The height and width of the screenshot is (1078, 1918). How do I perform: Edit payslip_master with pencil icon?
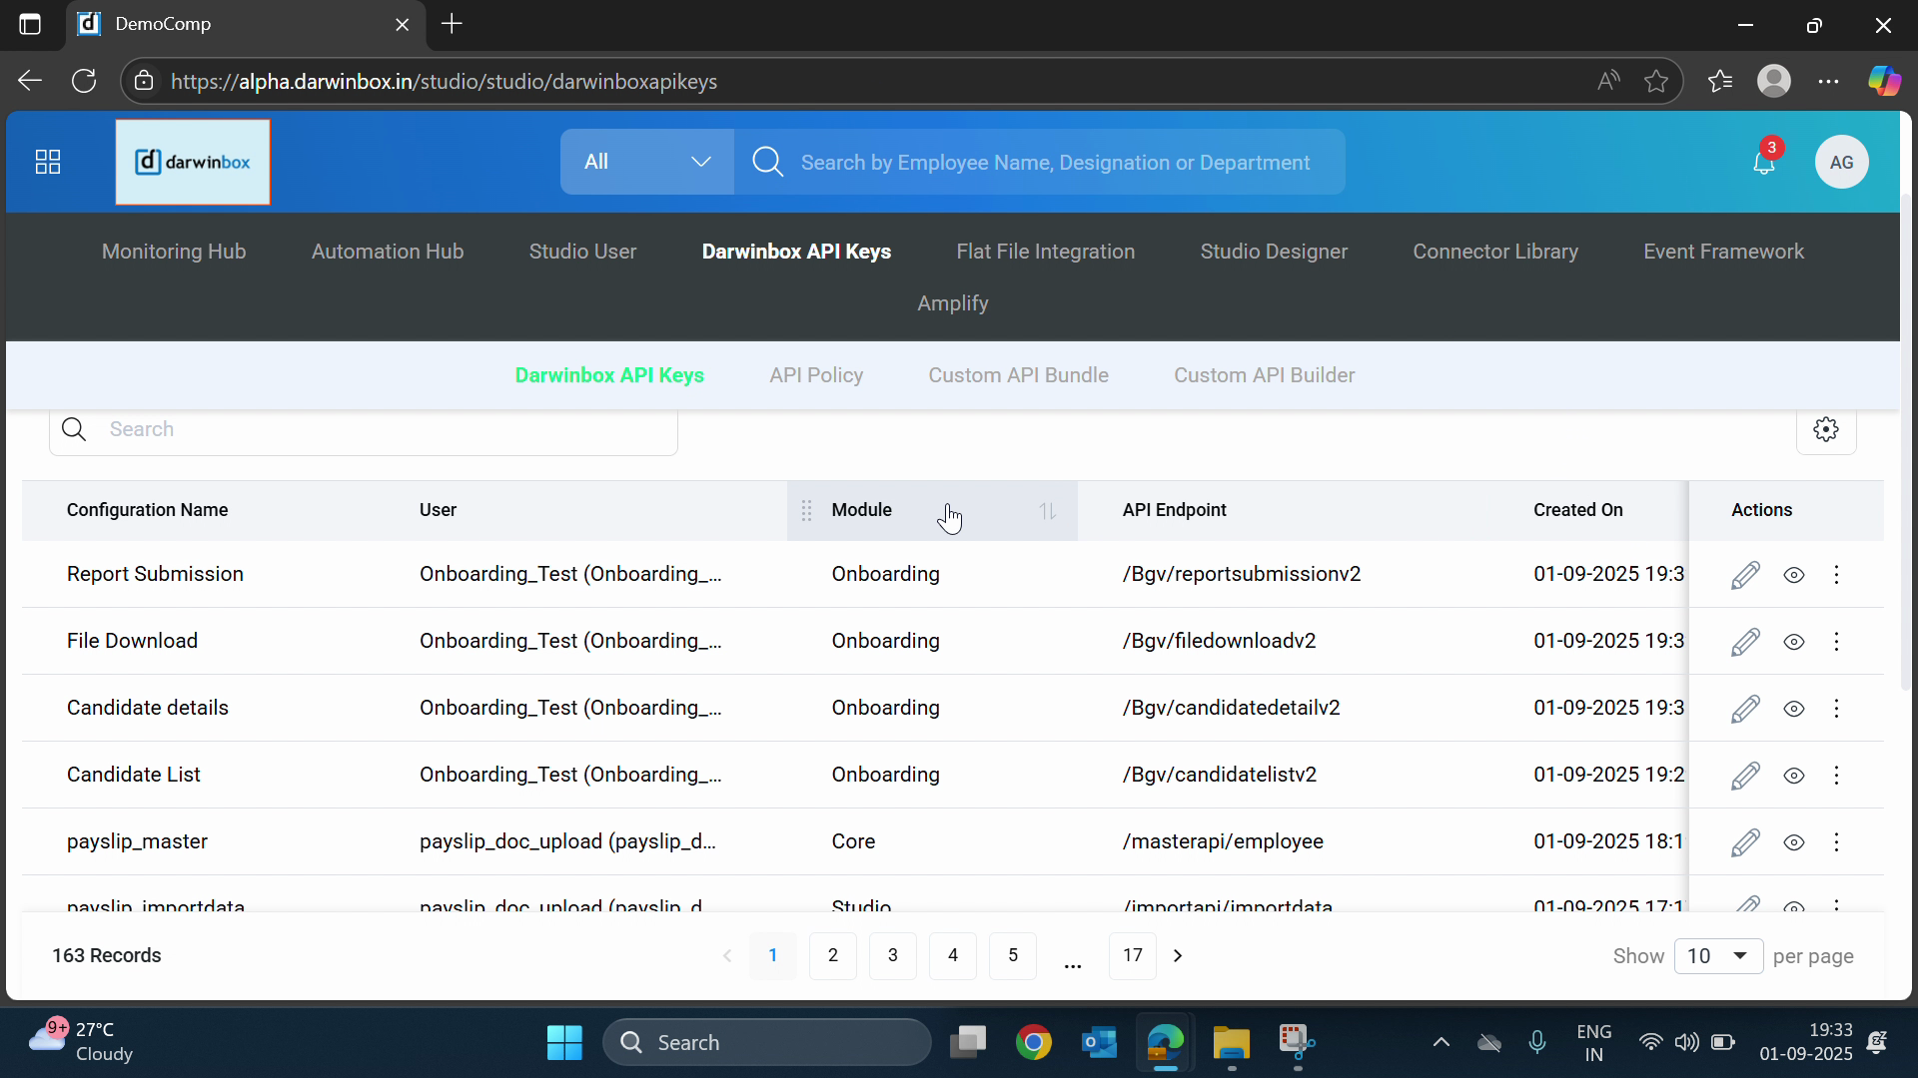click(x=1745, y=842)
